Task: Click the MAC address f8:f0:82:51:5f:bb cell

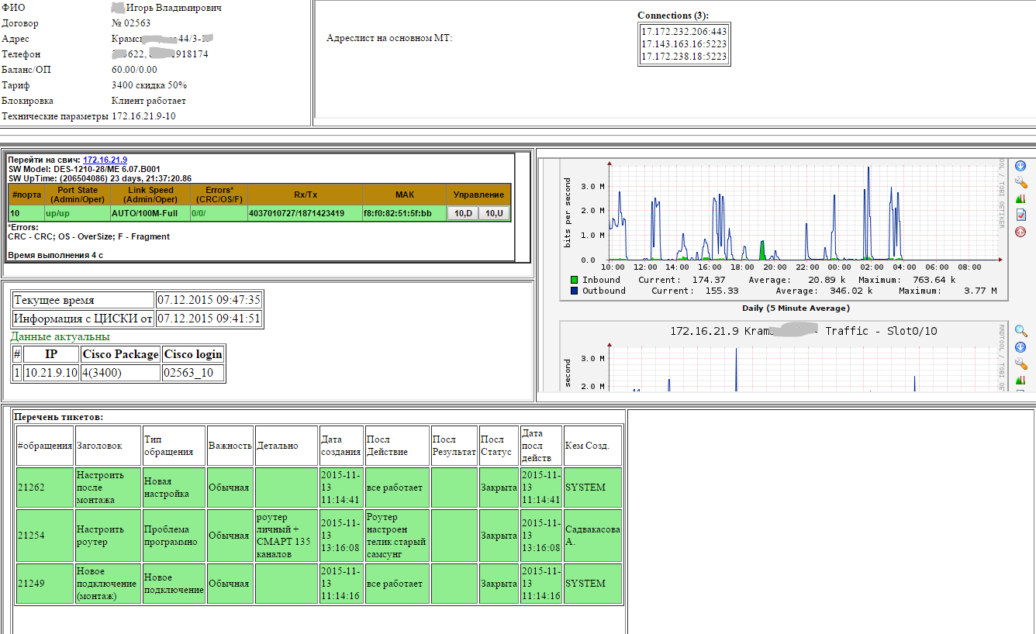Action: [403, 213]
